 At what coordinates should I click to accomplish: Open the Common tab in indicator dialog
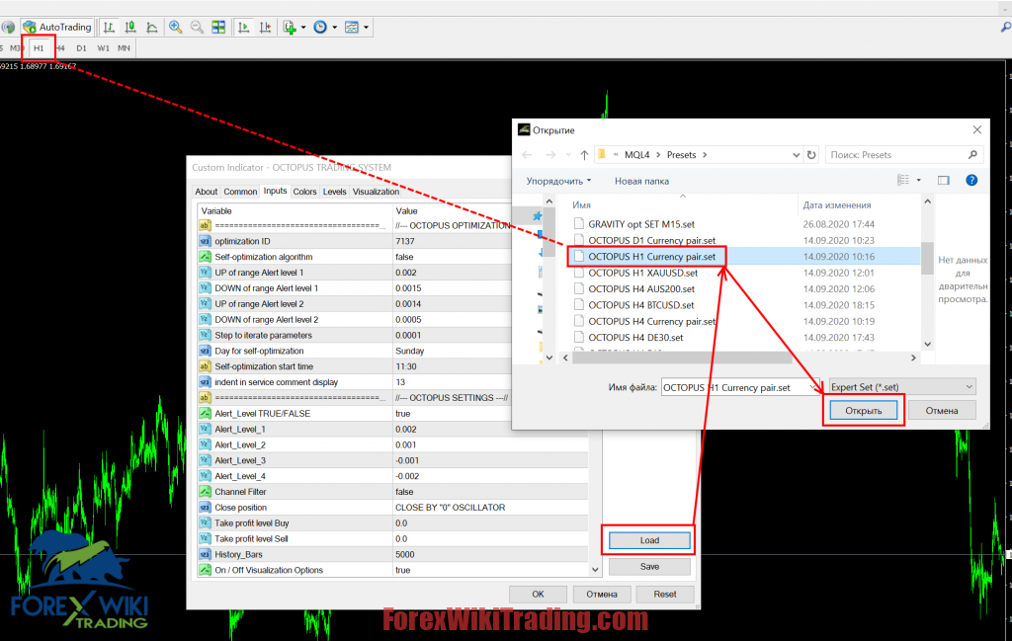240,192
